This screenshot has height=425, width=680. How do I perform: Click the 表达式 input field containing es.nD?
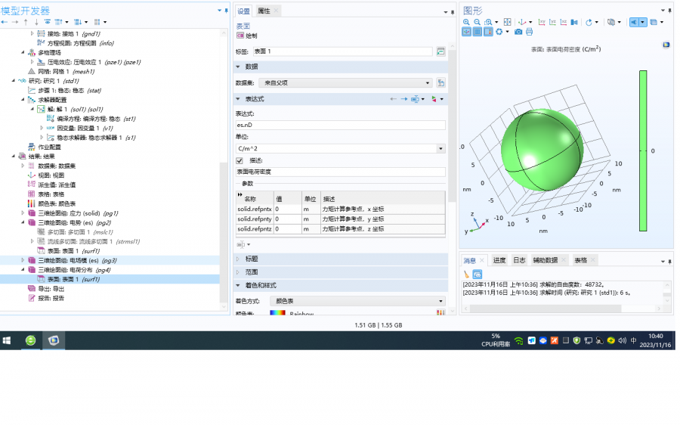(340, 125)
